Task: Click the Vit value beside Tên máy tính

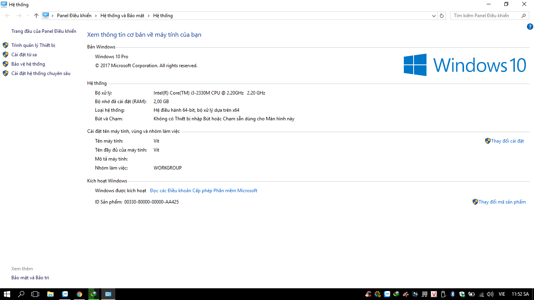Action: click(156, 141)
